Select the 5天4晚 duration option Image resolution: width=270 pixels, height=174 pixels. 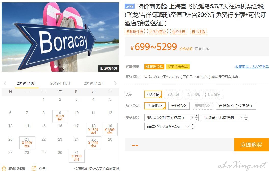194,94
